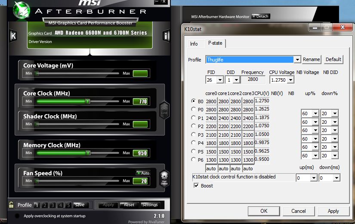Click the P6 core3 1300 cell
The width and height of the screenshot is (355, 224).
pos(248,160)
